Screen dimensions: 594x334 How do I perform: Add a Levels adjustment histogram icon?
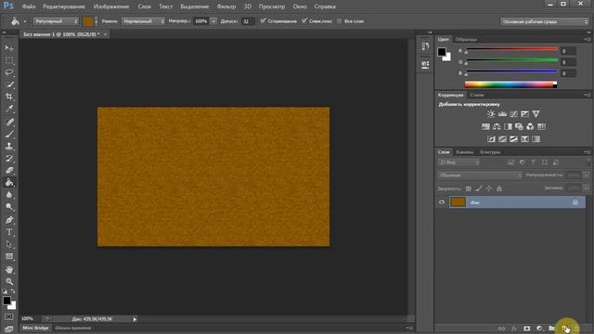[x=502, y=114]
